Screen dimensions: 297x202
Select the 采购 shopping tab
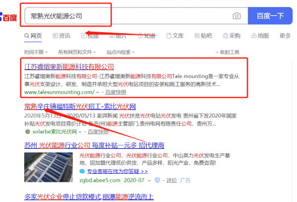pos(232,36)
